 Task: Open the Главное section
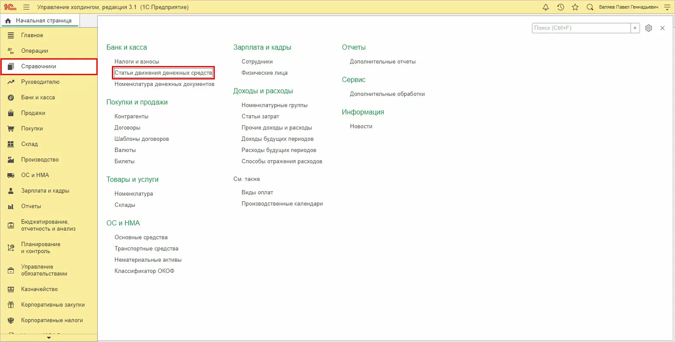click(32, 35)
